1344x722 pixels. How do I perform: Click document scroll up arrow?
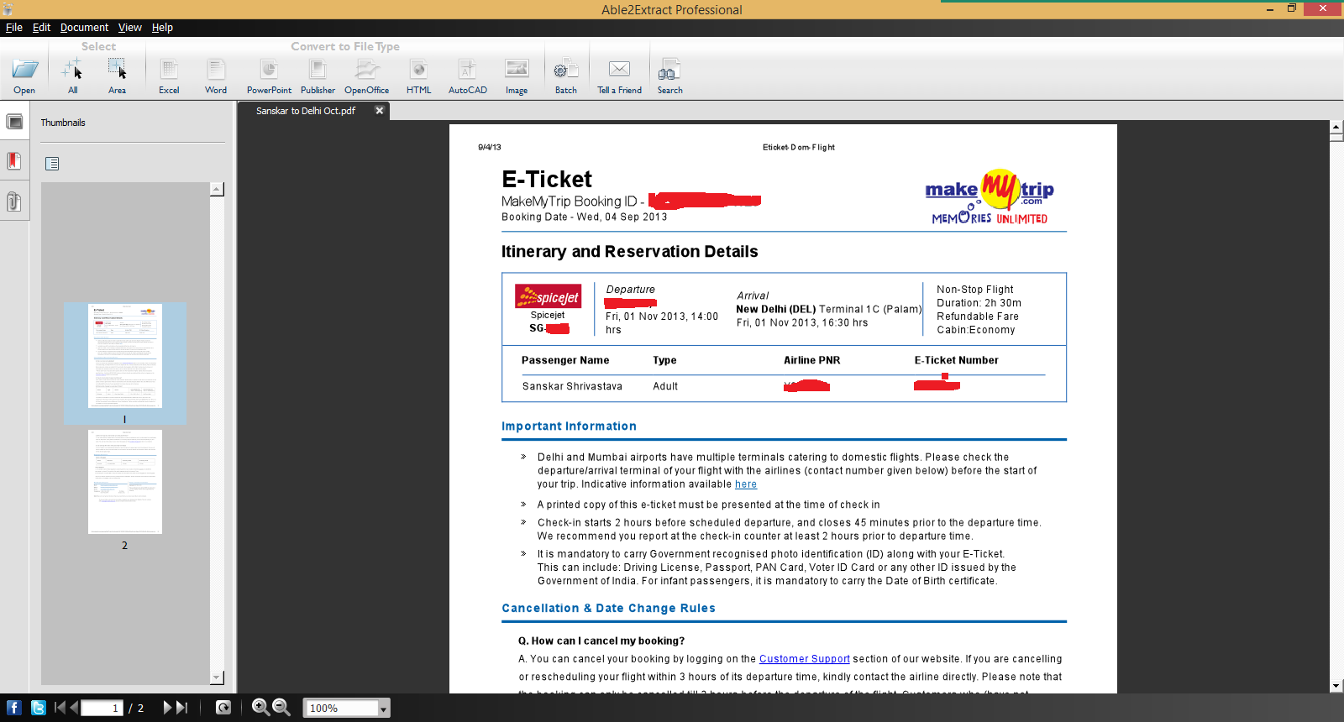1336,128
